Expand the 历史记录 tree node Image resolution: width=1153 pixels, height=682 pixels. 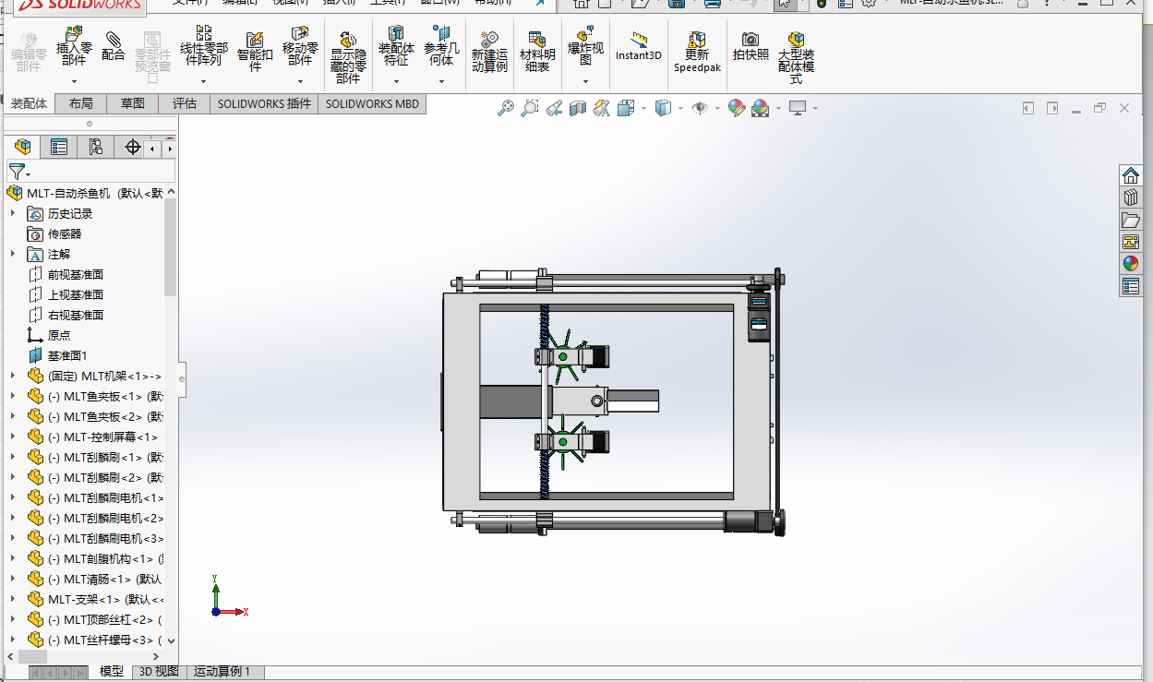pyautogui.click(x=13, y=213)
